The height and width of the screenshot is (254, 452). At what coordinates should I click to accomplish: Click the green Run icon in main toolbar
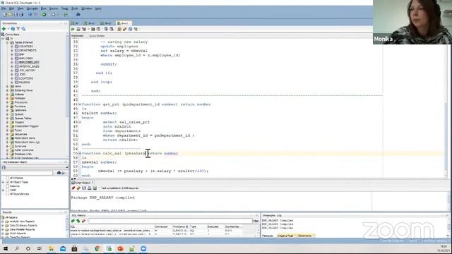tap(44, 14)
